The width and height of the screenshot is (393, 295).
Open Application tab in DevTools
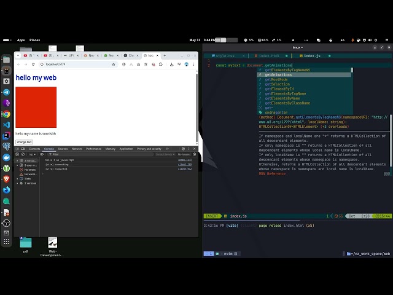click(x=126, y=149)
